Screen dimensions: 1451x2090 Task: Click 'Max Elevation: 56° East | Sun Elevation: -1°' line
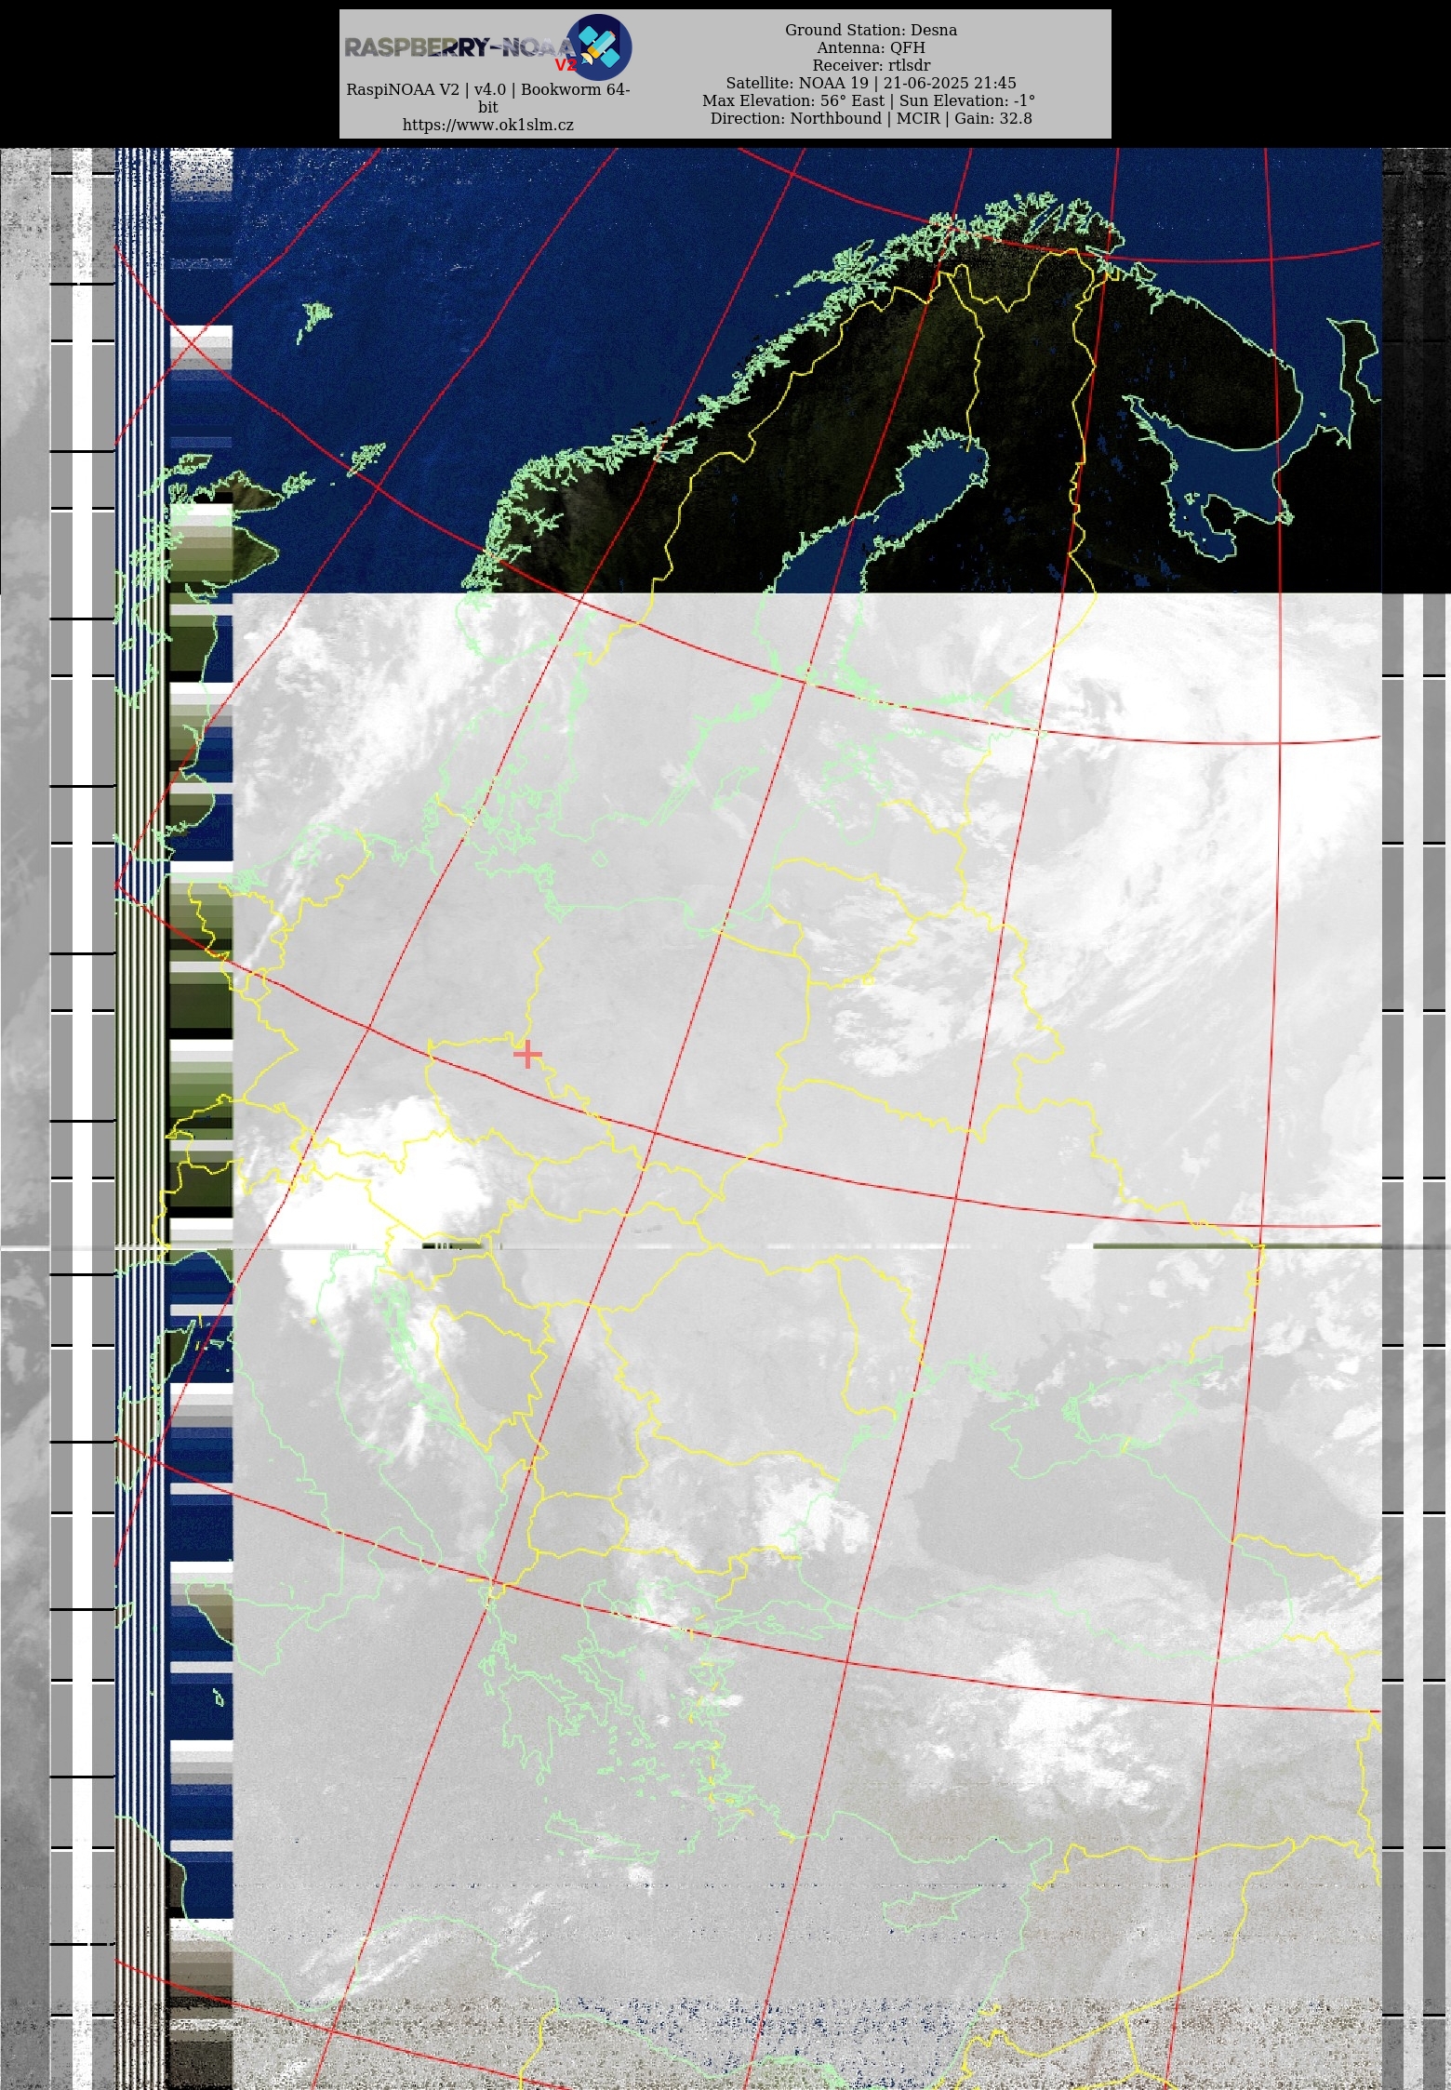click(869, 100)
